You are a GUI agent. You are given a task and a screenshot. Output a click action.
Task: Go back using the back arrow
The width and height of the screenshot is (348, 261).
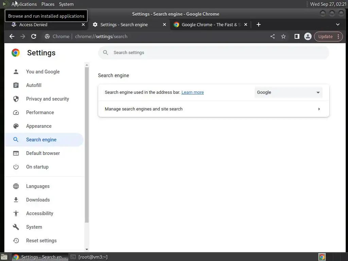coord(12,37)
